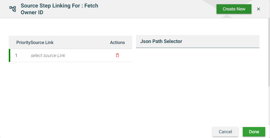Click the Actions column header
Screen dimensions: 270x138
(x=117, y=42)
